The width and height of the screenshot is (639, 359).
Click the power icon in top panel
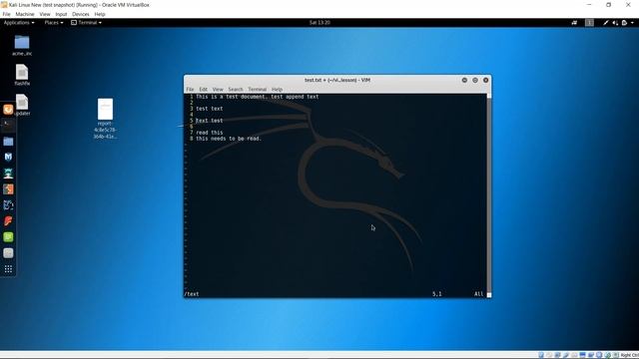click(624, 23)
